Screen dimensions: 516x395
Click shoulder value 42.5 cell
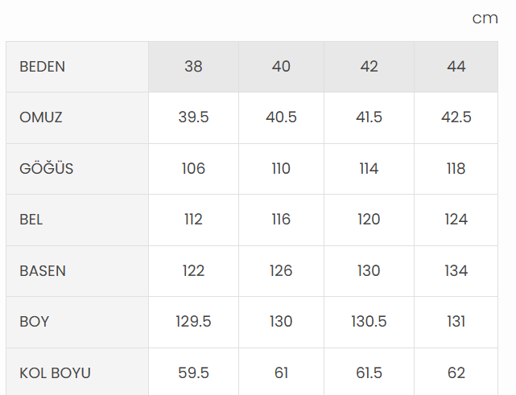click(x=456, y=117)
